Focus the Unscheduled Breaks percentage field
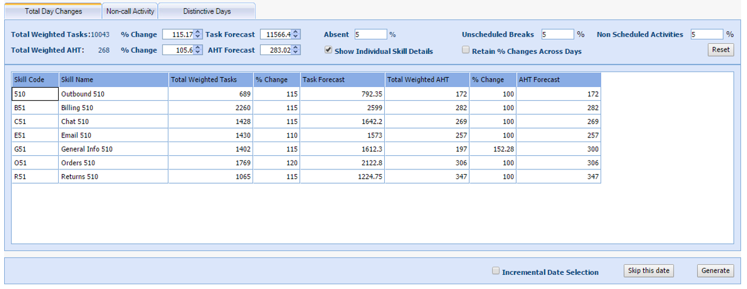747x289 pixels. [557, 34]
